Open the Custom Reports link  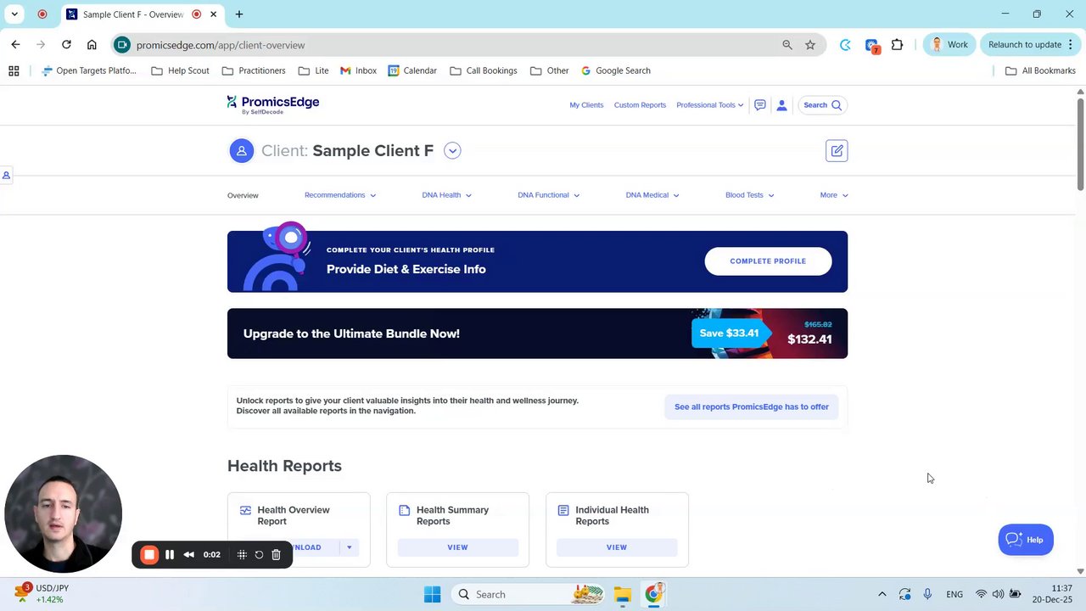pyautogui.click(x=640, y=105)
